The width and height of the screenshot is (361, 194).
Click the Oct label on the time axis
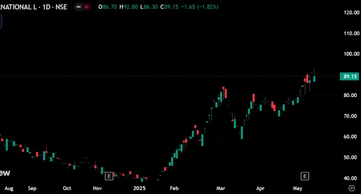coord(67,188)
